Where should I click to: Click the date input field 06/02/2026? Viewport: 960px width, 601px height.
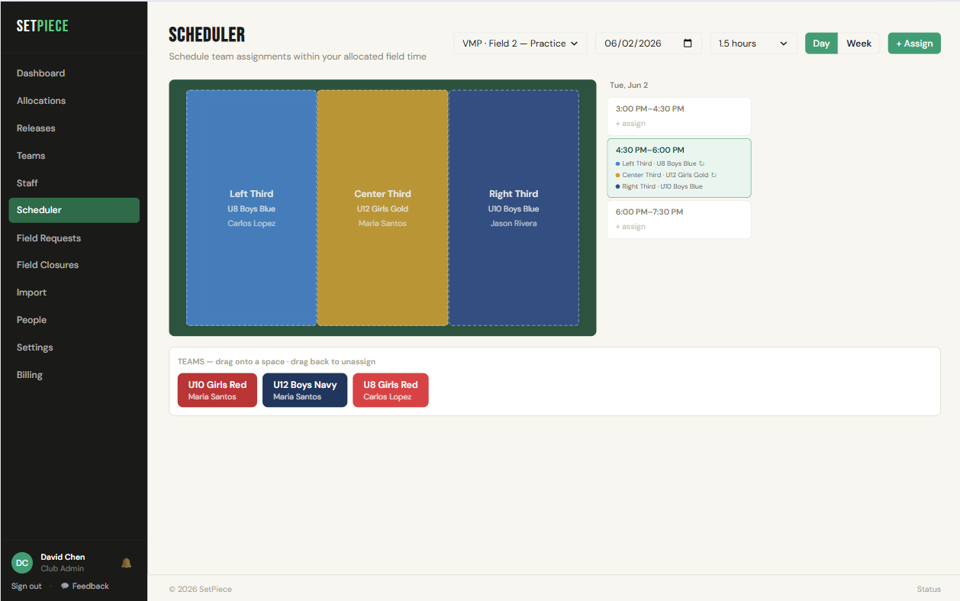649,44
